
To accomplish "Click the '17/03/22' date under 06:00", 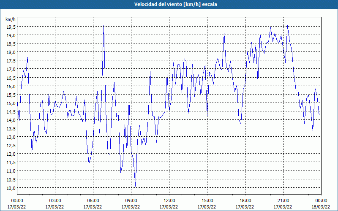I will 93,207.
